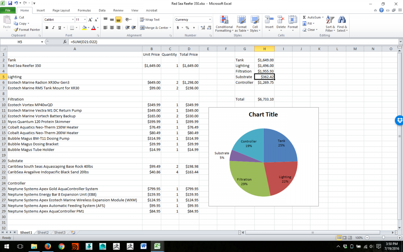This screenshot has width=403, height=252.
Task: Click the yellow Fill Color bucket
Action: click(84, 28)
